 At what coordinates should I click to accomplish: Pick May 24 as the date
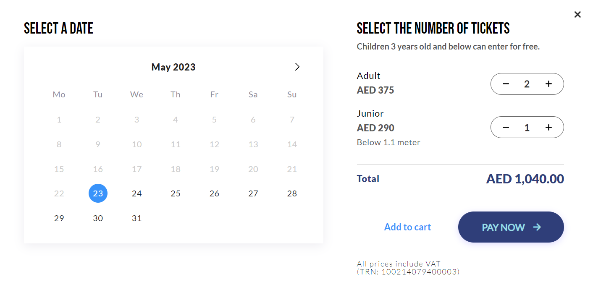pos(136,193)
